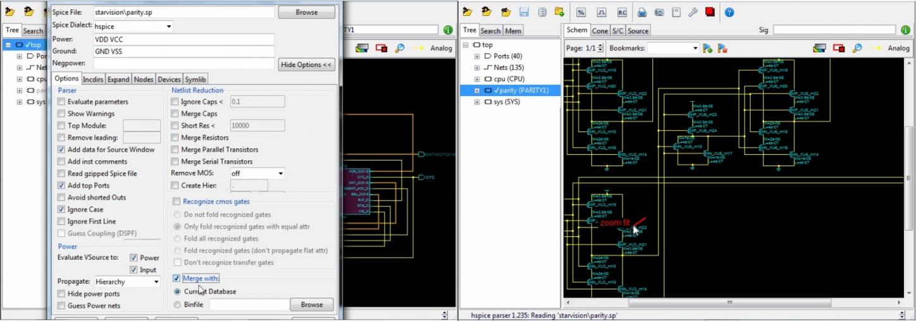
Task: Select the Binfile radio button
Action: coord(177,305)
